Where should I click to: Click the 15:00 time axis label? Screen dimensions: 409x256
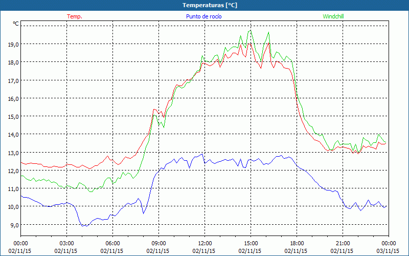tap(251, 244)
